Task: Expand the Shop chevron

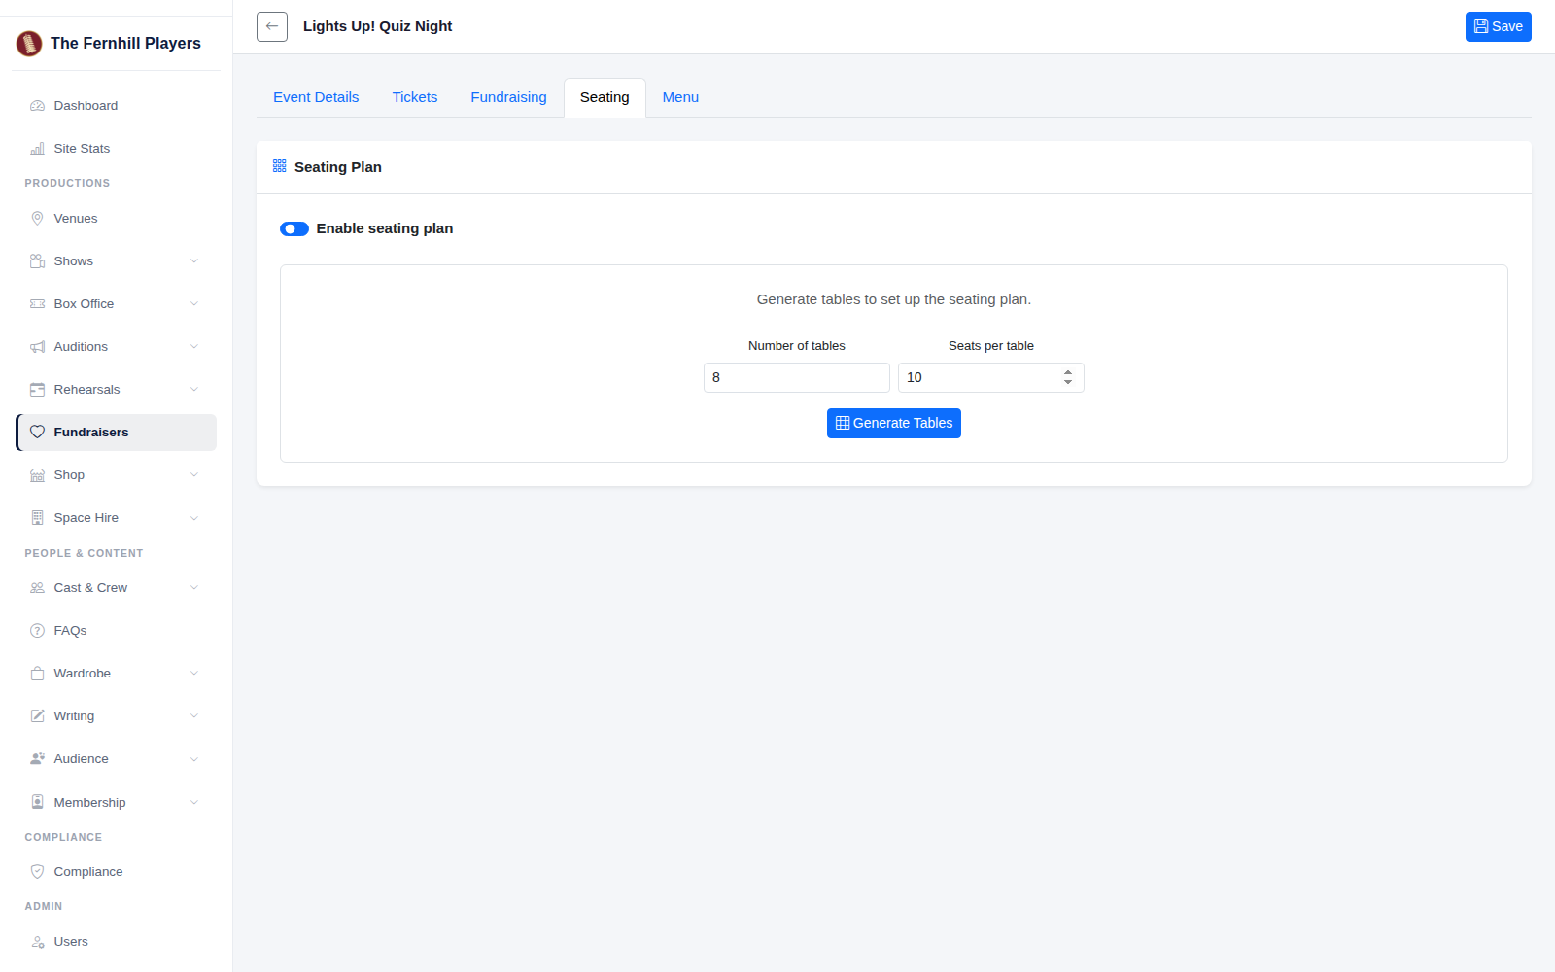Action: [194, 475]
